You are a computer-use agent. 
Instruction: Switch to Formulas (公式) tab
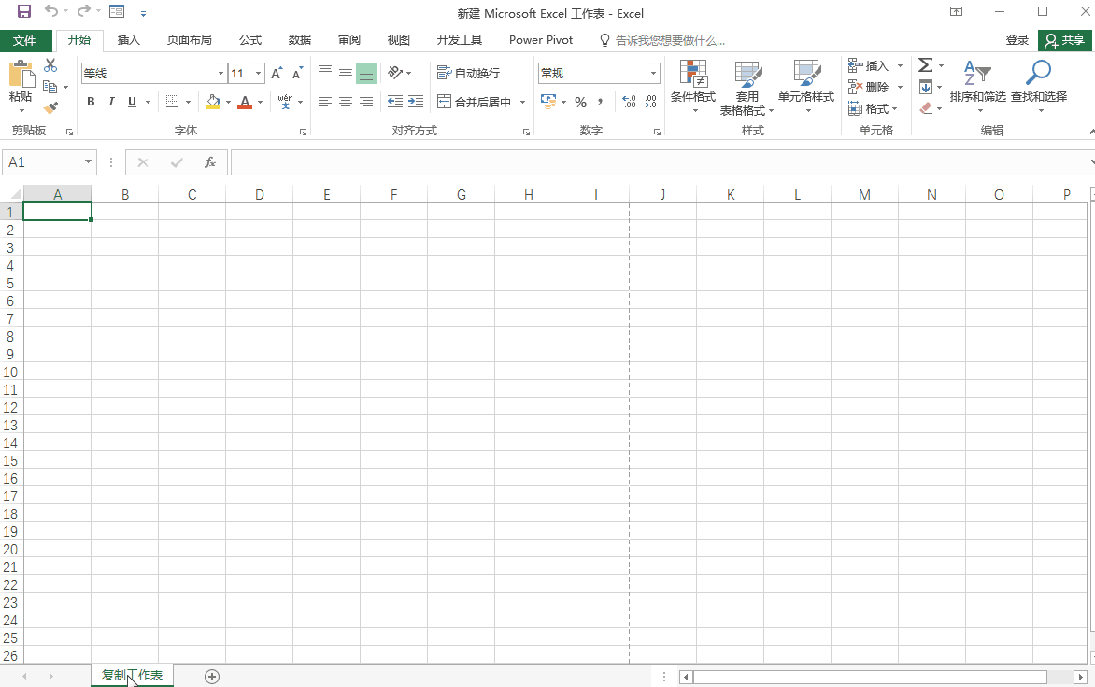[250, 40]
